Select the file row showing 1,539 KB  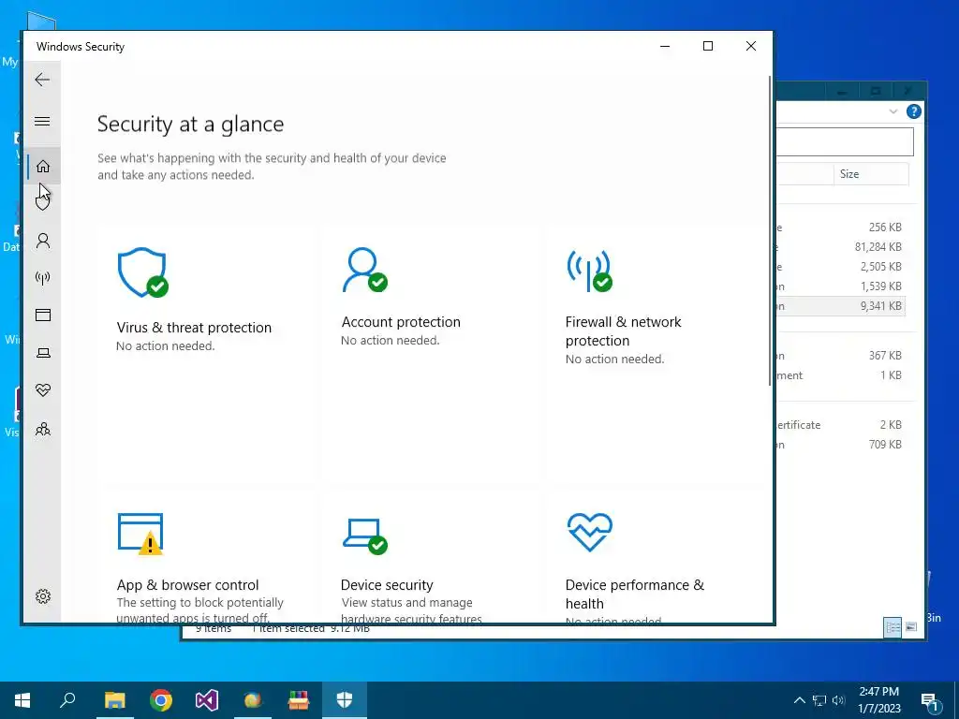click(841, 286)
